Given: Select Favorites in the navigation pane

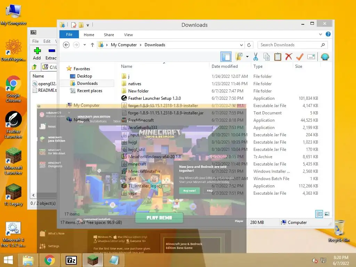Looking at the screenshot, I should coord(82,69).
